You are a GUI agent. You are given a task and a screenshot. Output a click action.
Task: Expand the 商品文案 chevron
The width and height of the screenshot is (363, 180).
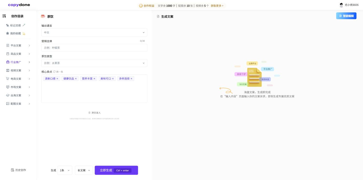coord(29,54)
